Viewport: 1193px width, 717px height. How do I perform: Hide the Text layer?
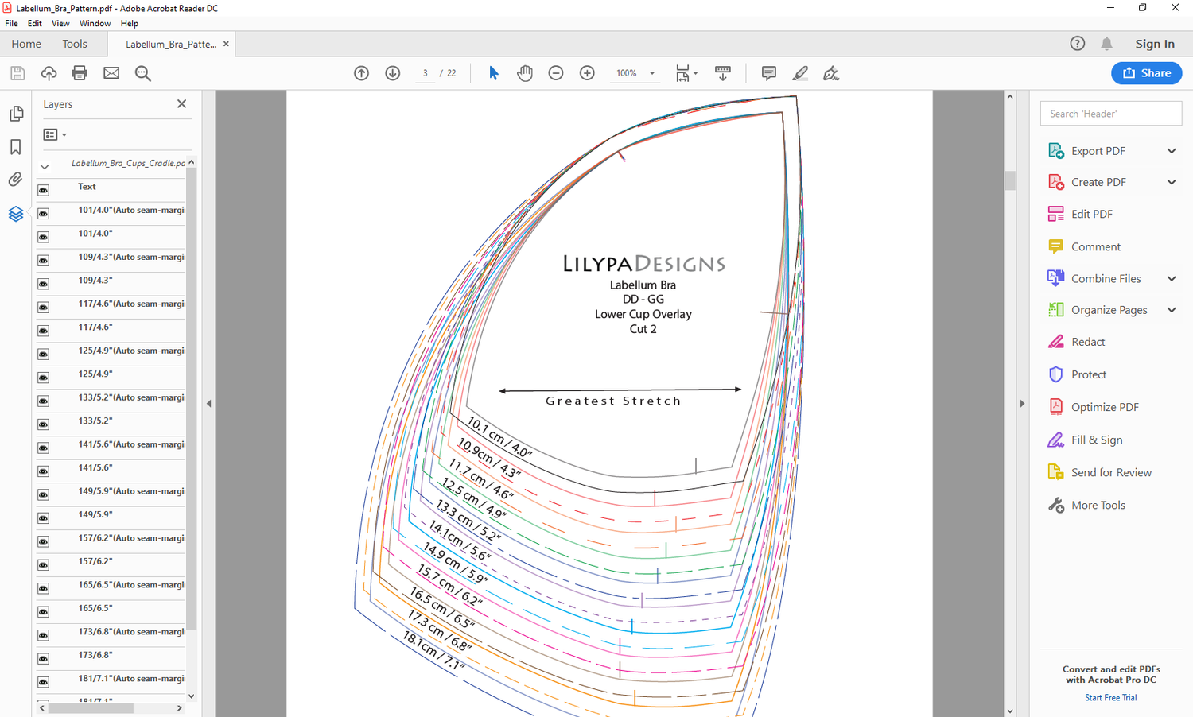43,189
